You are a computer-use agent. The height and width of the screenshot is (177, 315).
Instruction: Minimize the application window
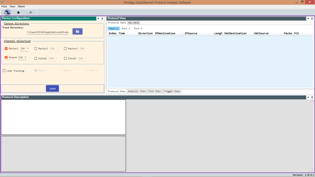297,2
